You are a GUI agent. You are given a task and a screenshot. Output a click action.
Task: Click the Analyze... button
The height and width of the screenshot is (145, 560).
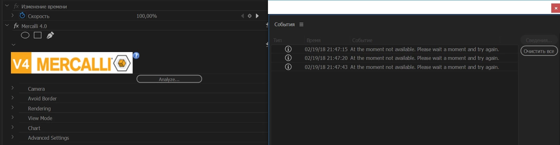coord(169,79)
